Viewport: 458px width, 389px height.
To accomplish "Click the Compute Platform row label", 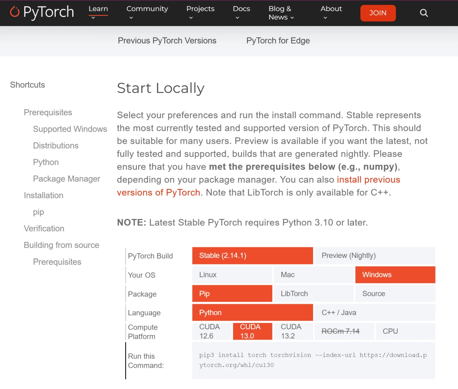I will (x=143, y=332).
